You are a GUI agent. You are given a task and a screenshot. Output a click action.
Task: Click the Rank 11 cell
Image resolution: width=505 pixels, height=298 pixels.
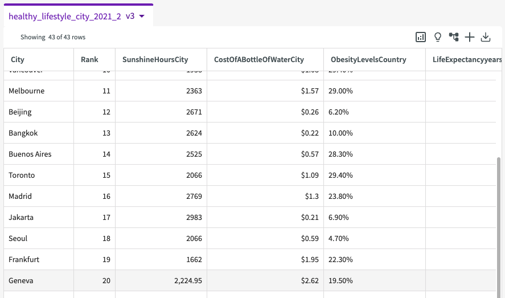point(95,91)
